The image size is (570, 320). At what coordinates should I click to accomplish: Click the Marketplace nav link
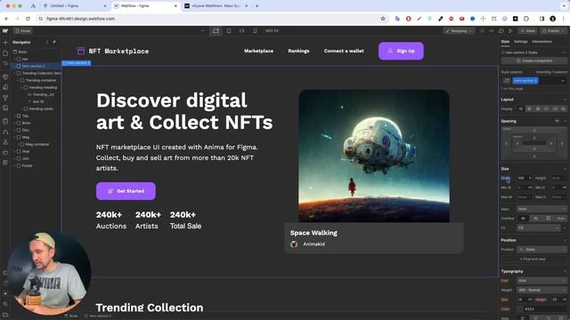(x=259, y=52)
